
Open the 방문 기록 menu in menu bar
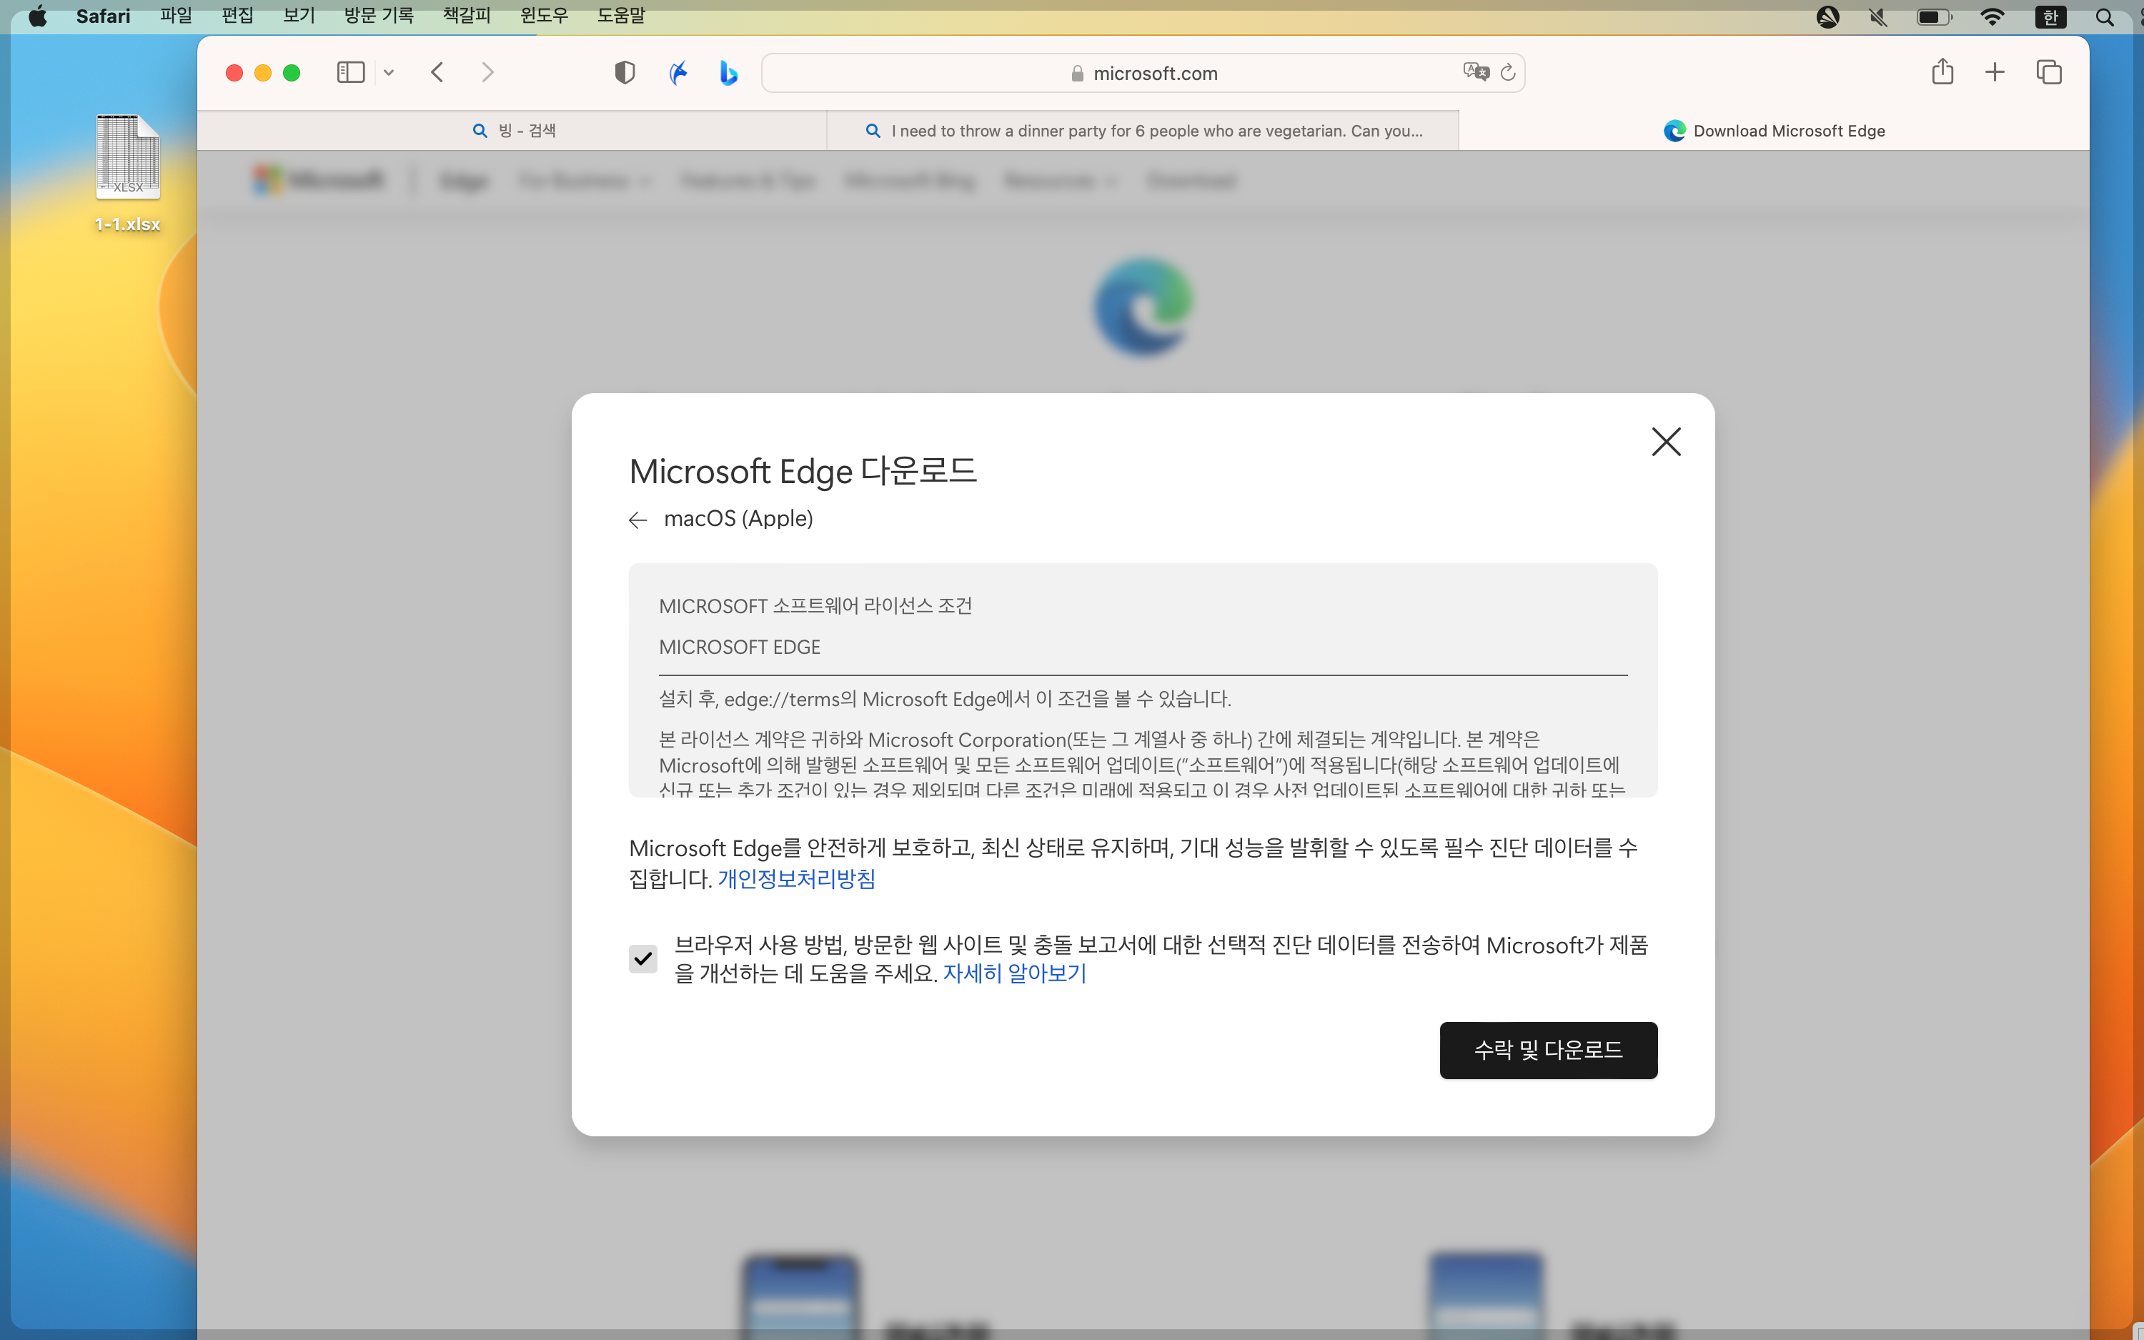(378, 16)
